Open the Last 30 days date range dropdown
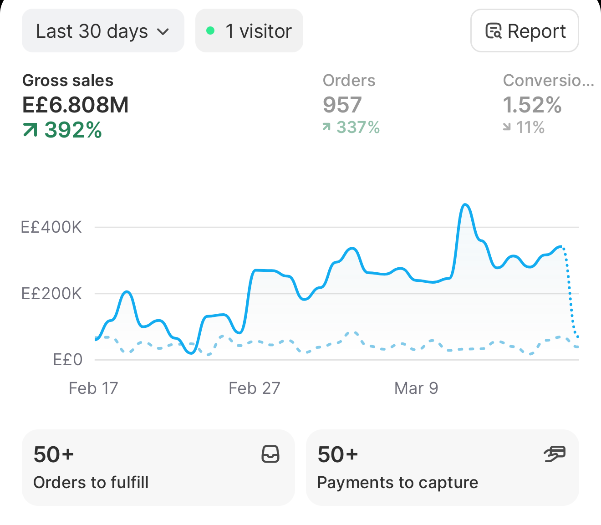 pyautogui.click(x=103, y=31)
